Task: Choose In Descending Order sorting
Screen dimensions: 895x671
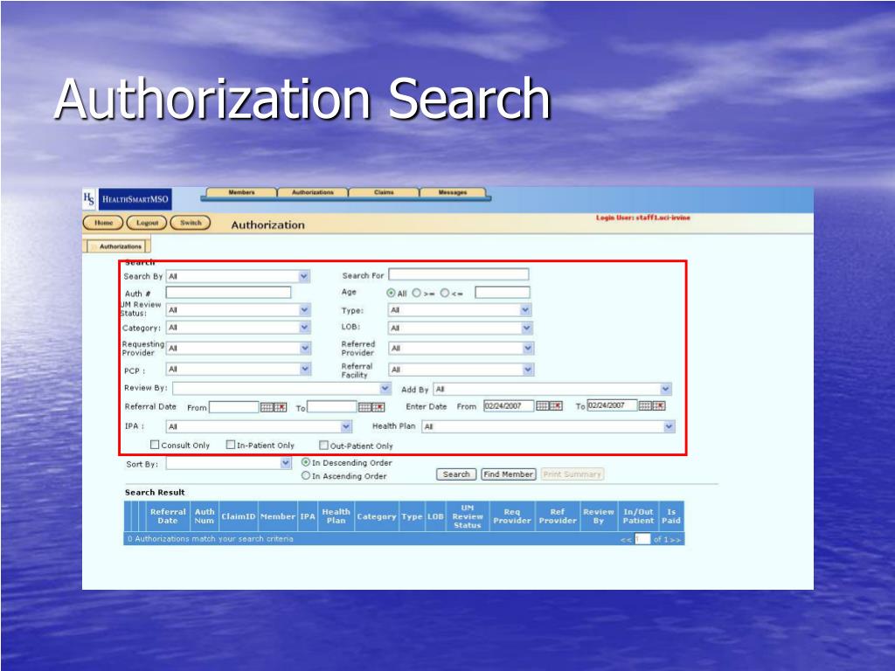Action: [x=306, y=462]
